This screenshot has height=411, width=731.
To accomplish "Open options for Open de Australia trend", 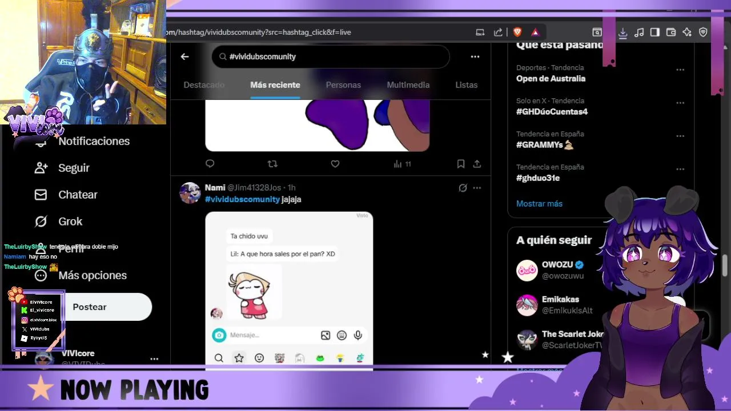I will 680,70.
